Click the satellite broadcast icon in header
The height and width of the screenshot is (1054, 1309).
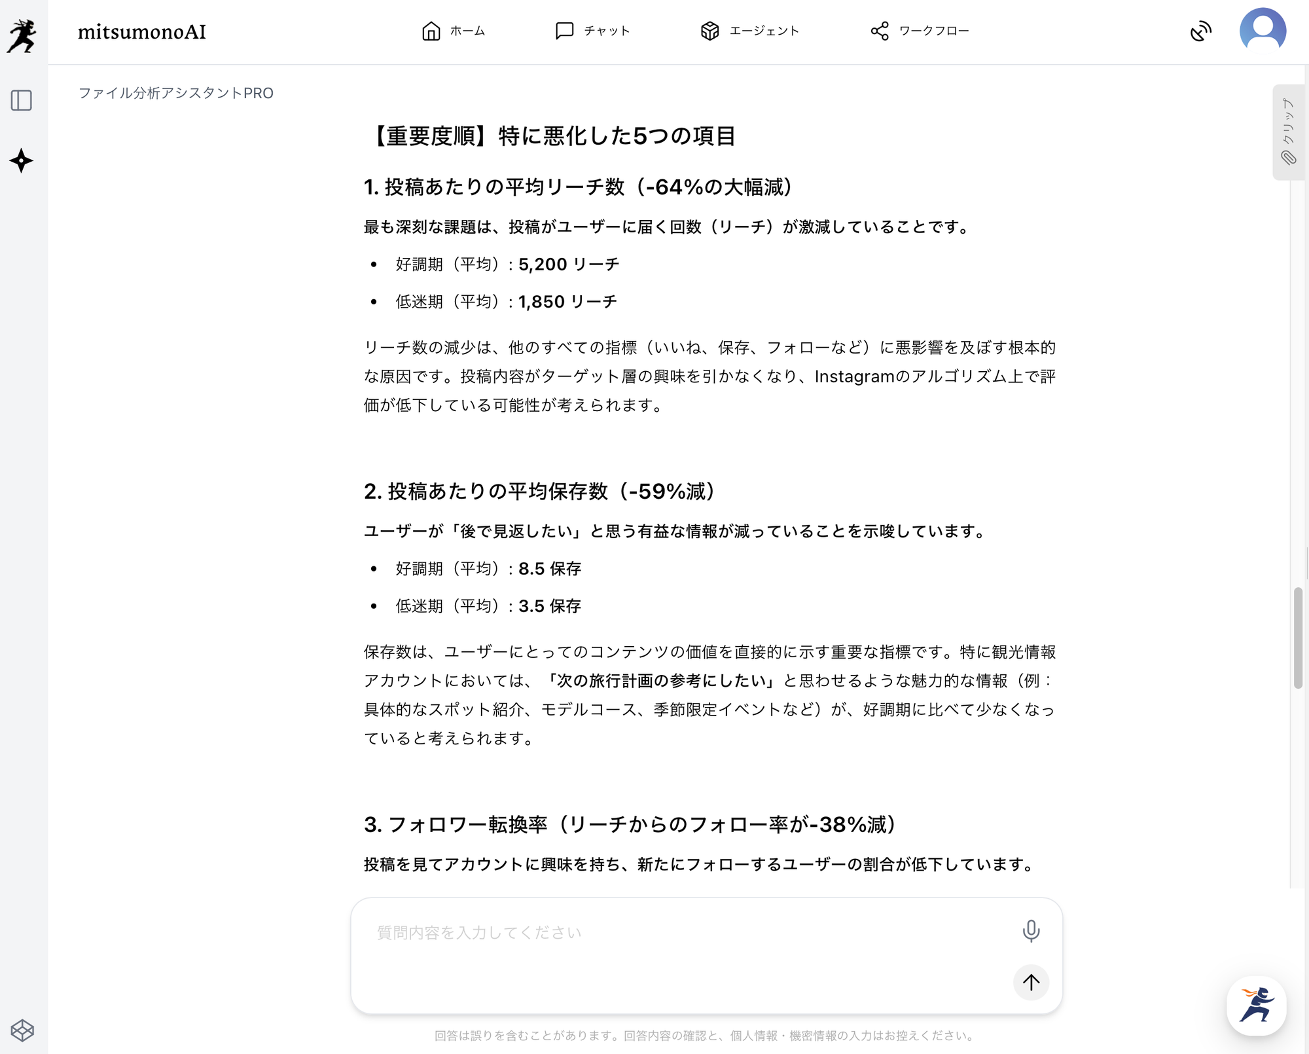tap(1200, 31)
